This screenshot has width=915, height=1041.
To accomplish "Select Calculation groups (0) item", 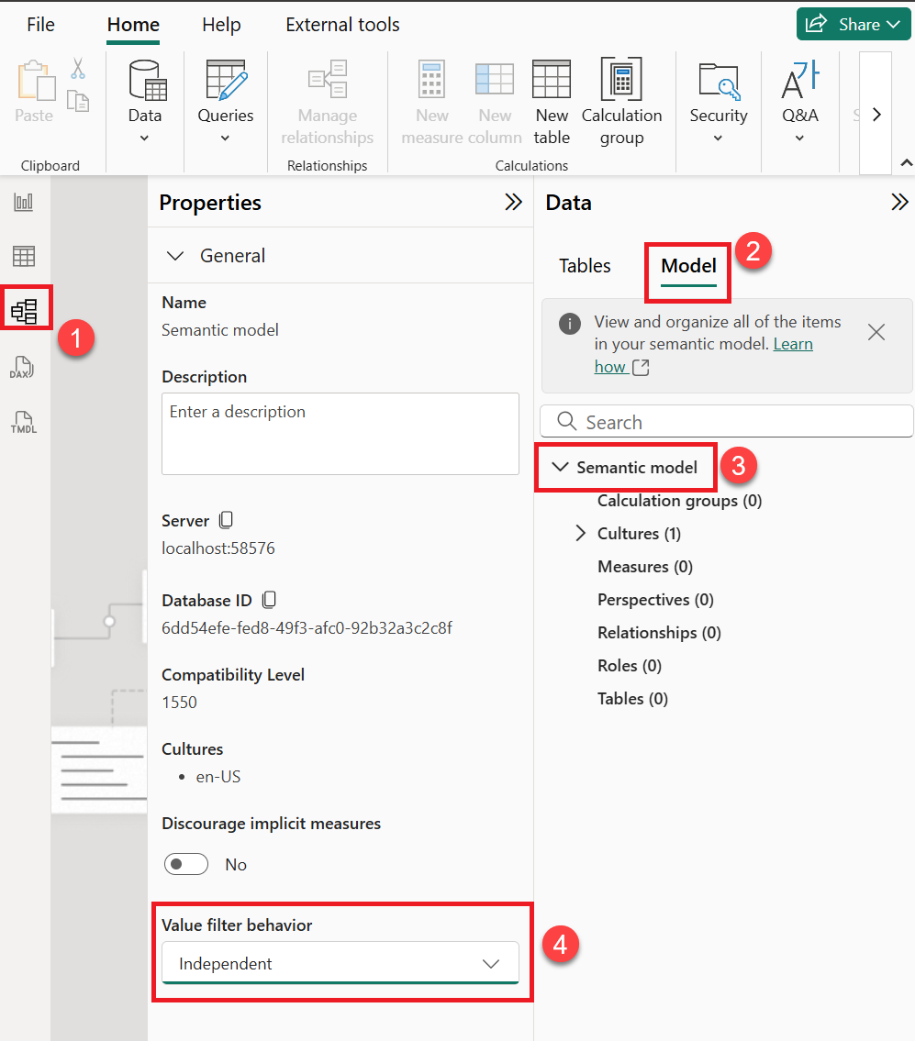I will pyautogui.click(x=679, y=501).
